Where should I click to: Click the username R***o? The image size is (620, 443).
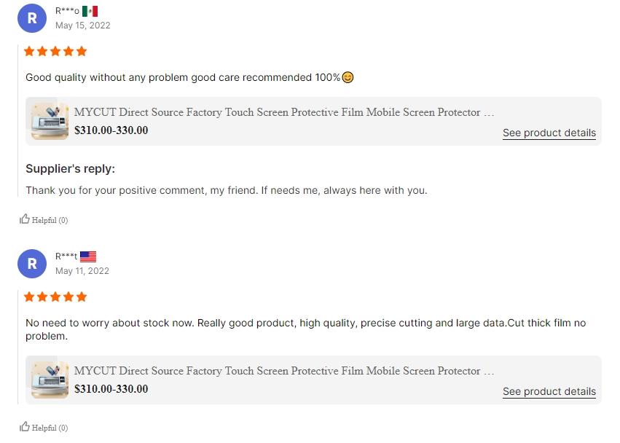click(x=67, y=11)
